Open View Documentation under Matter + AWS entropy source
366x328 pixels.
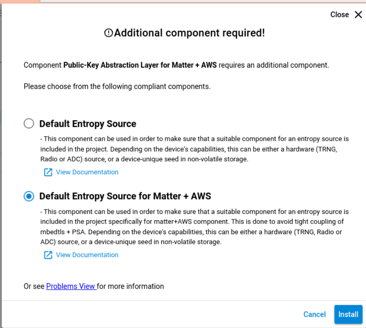tap(87, 255)
